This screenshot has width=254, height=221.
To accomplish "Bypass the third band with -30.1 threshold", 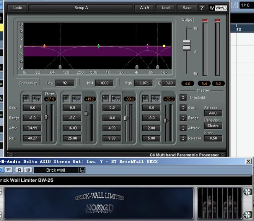I will pos(116,99).
